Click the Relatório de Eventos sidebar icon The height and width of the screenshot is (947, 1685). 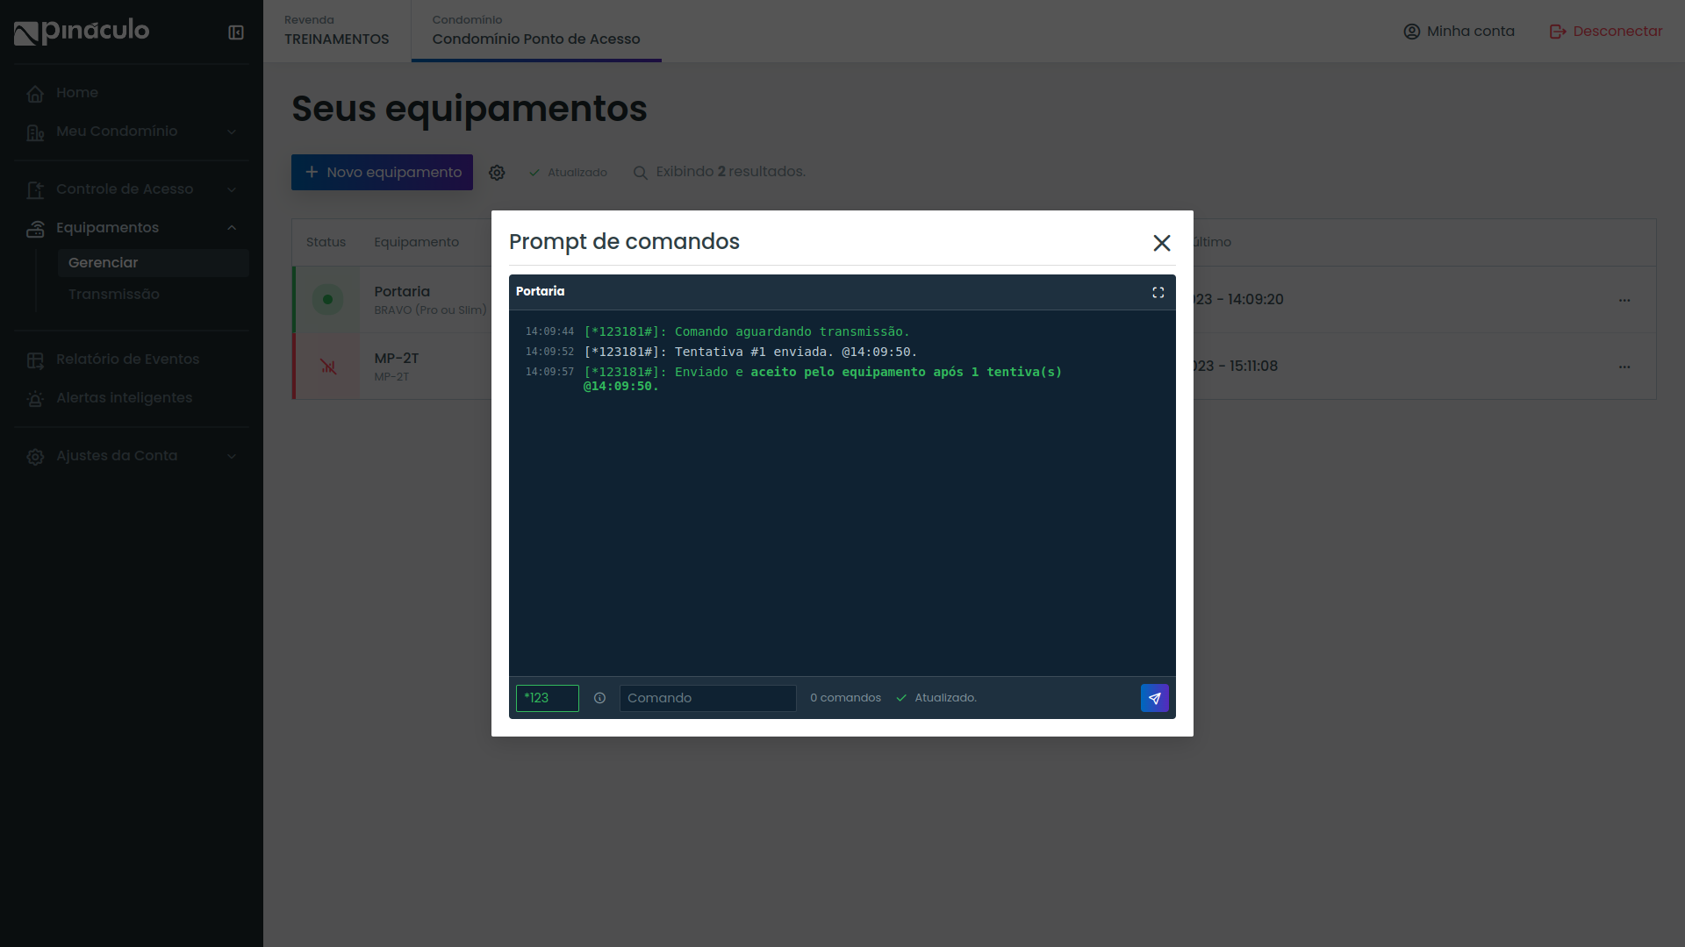tap(35, 359)
